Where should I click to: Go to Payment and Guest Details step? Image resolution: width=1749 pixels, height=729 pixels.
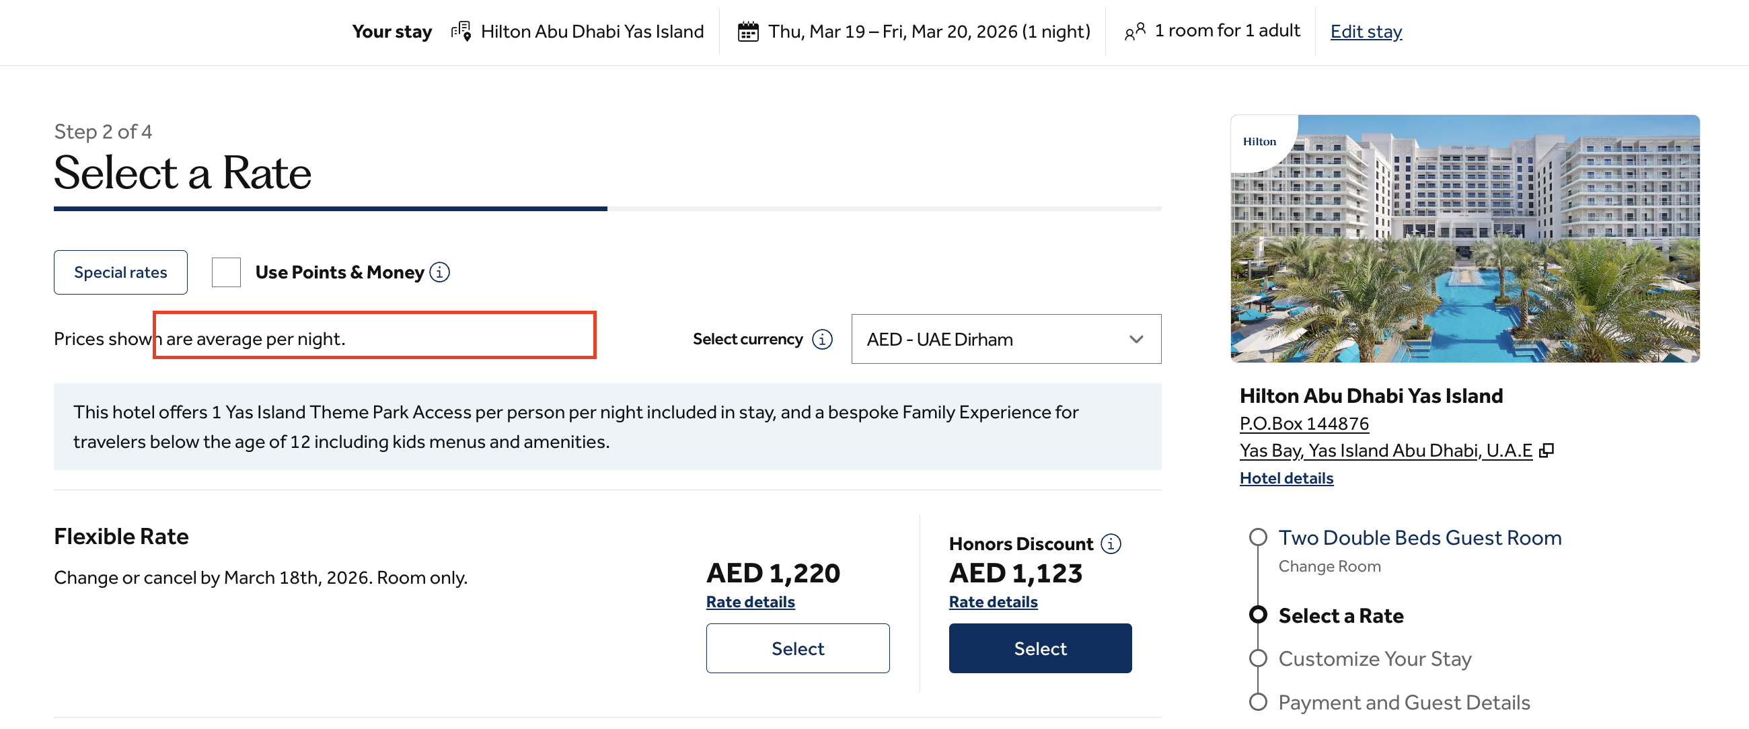pos(1403,703)
